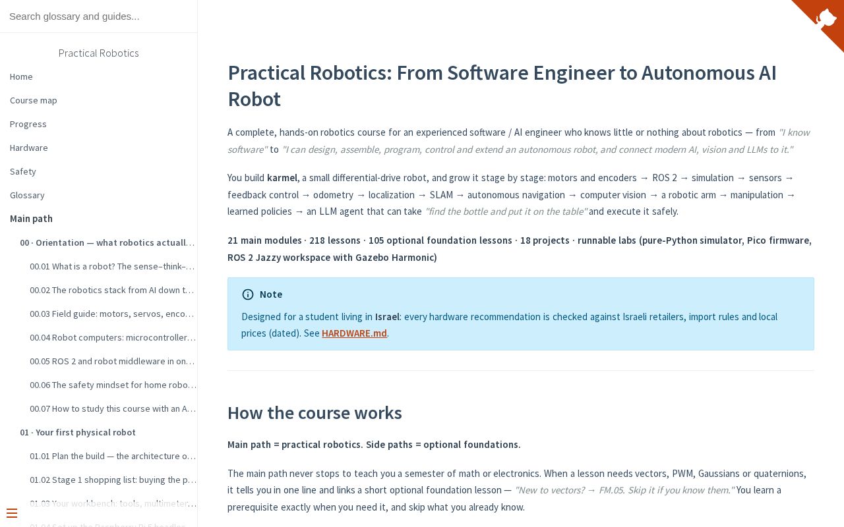Open lesson 00.05 ROS 2 and middleware
844x527 pixels.
click(x=113, y=361)
